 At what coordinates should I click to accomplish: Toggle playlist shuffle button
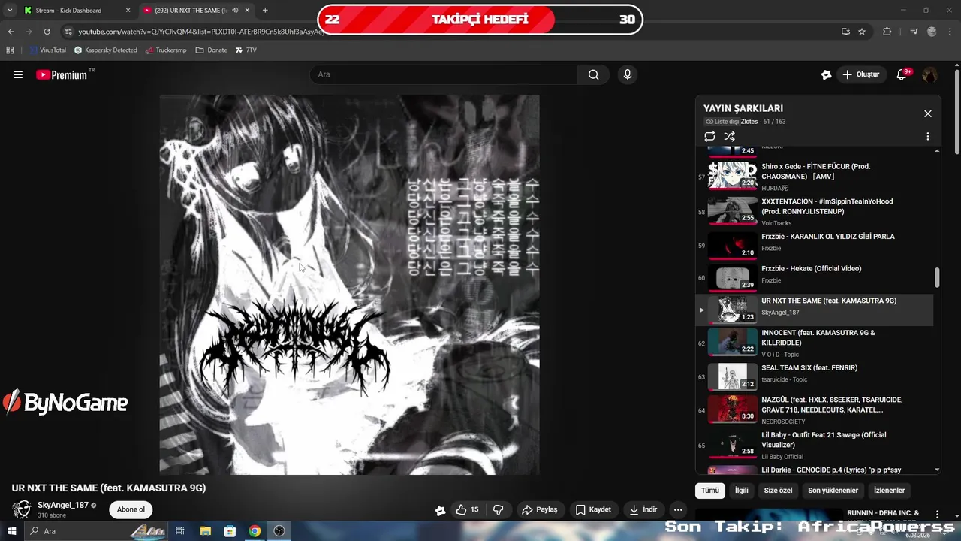pyautogui.click(x=729, y=136)
